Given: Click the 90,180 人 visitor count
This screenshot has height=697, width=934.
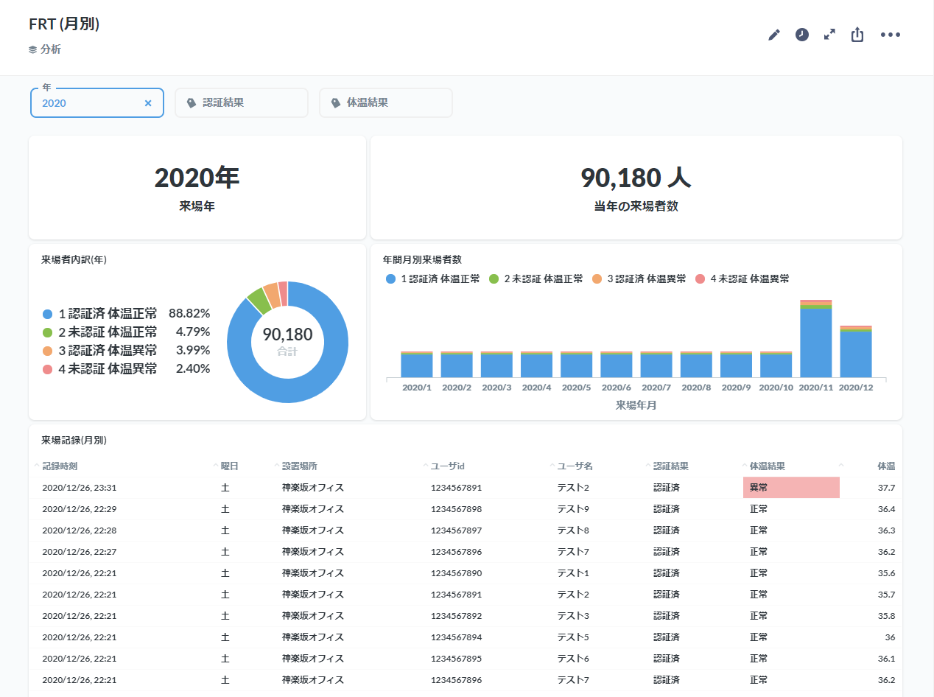Looking at the screenshot, I should click(636, 178).
